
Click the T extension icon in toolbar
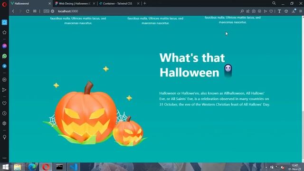(279, 11)
